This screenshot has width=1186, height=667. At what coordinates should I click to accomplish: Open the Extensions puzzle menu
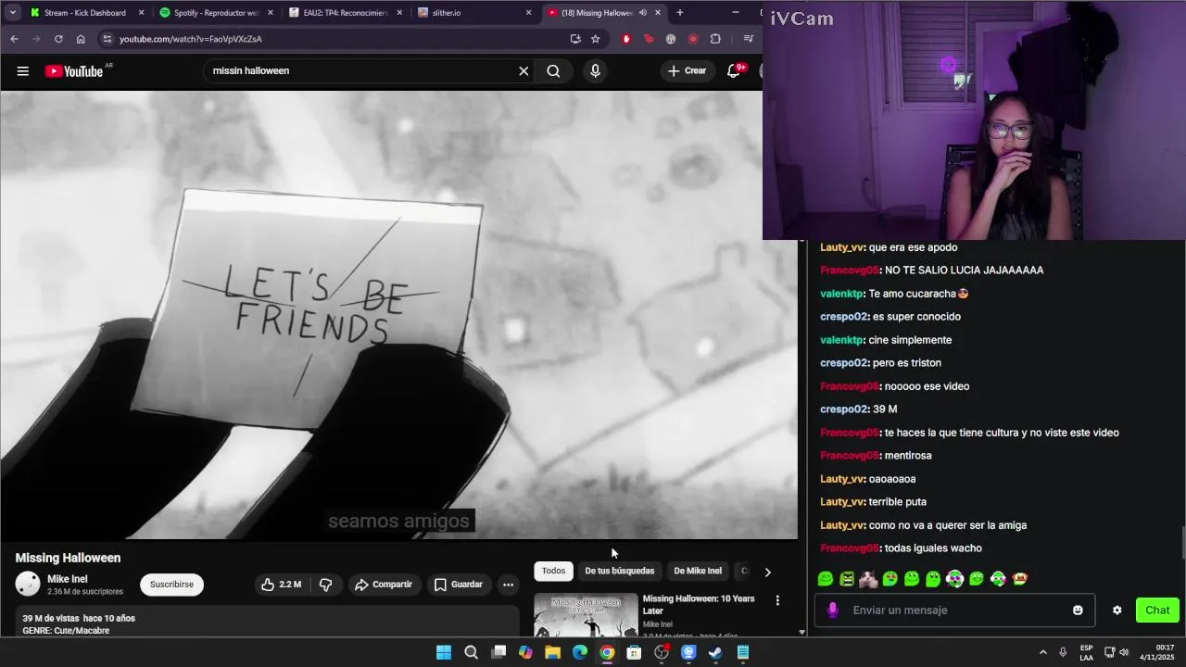715,39
